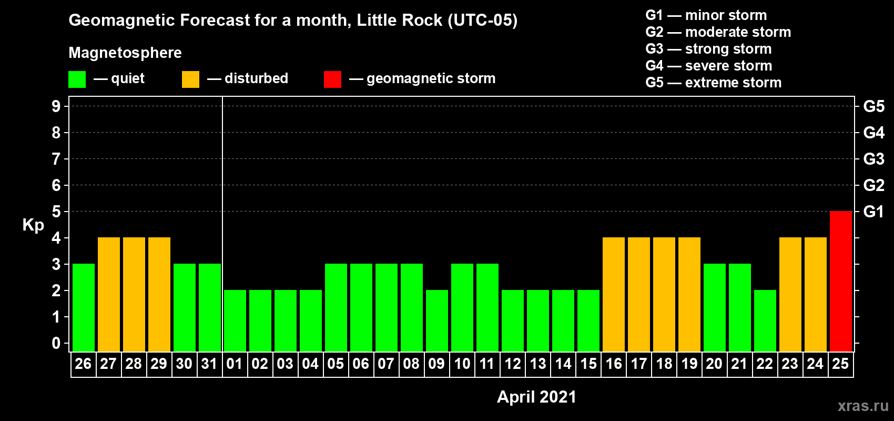
Task: Click the red geomagnetic storm legend swatch
Action: pos(332,79)
